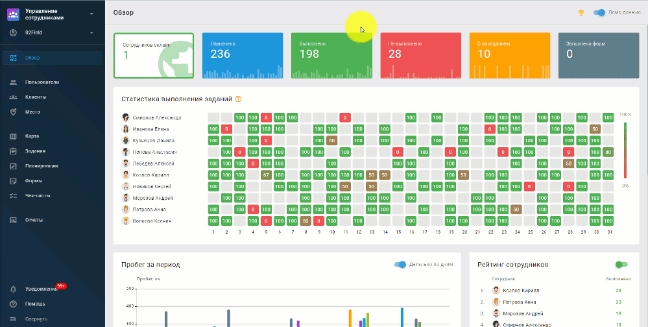This screenshot has height=327, width=648.
Task: Click the red-green percentage scale bar
Action: (x=625, y=150)
